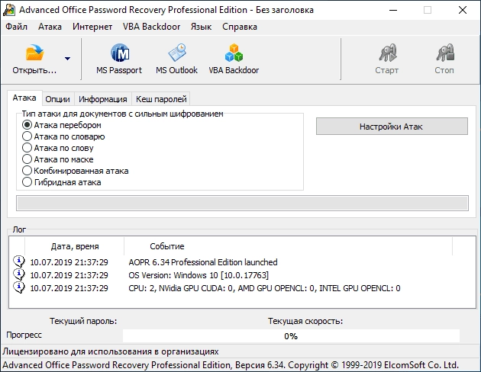
Task: Open the Атака menu
Action: pos(50,27)
